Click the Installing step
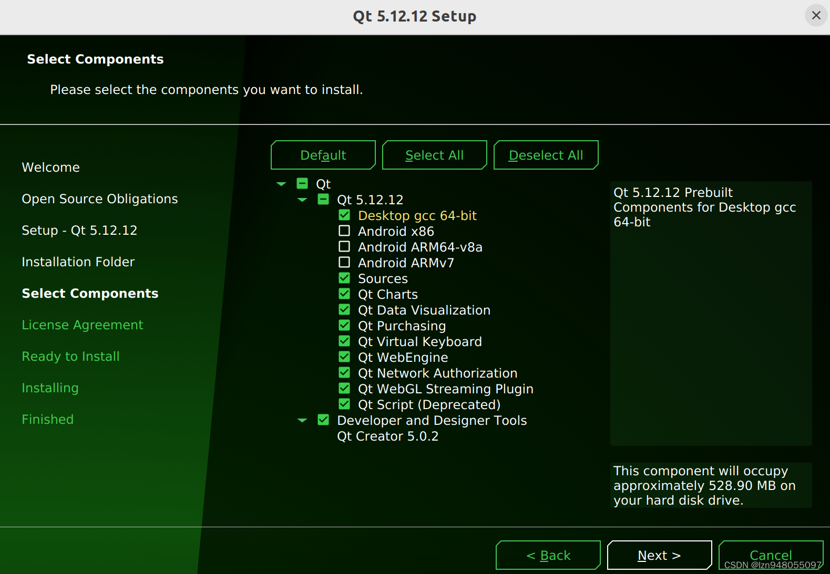830x574 pixels. pos(50,388)
